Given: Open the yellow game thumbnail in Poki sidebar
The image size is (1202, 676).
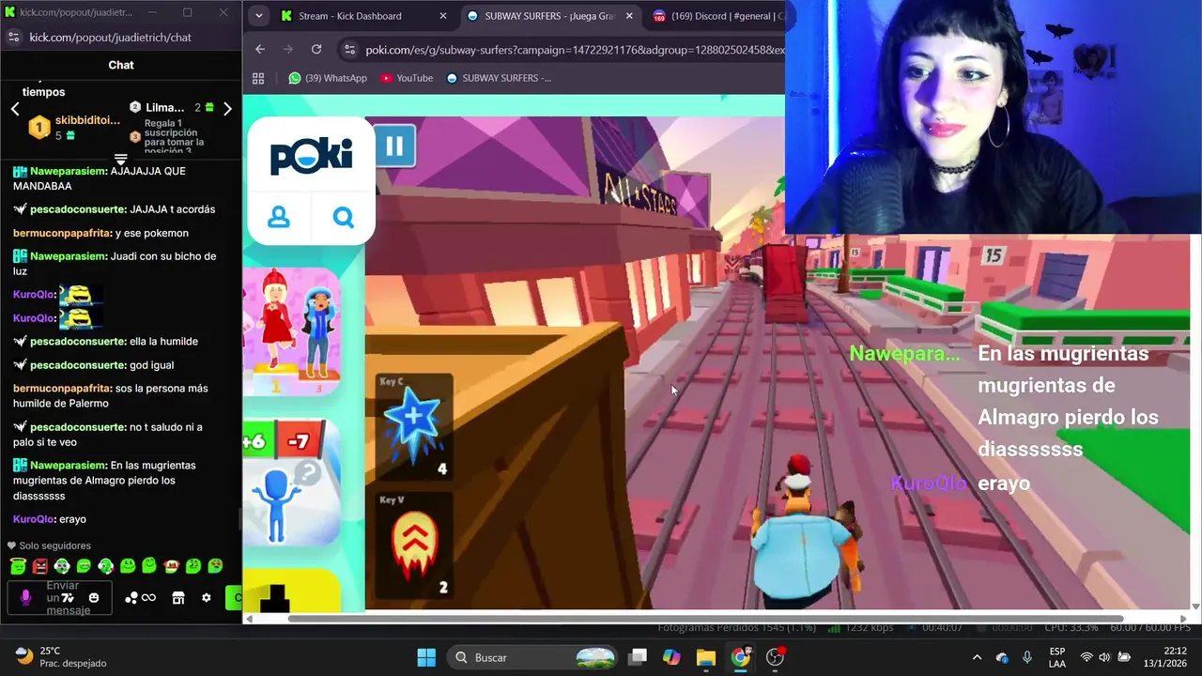Looking at the screenshot, I should pos(292,591).
